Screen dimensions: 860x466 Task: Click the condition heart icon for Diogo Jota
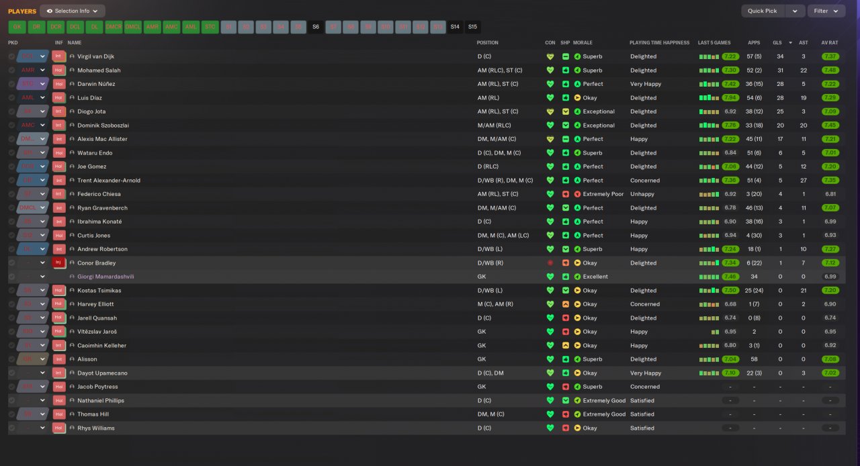point(550,111)
